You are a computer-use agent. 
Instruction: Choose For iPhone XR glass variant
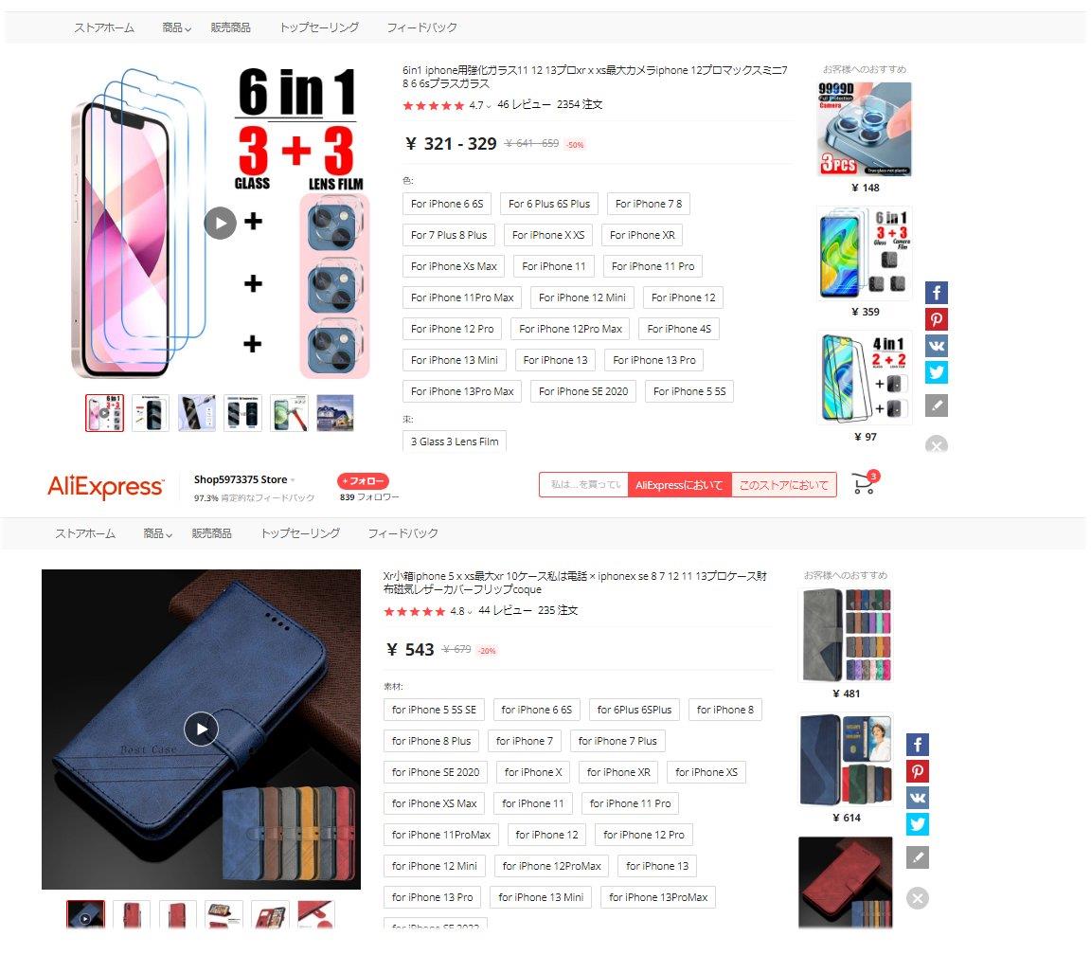pos(642,235)
